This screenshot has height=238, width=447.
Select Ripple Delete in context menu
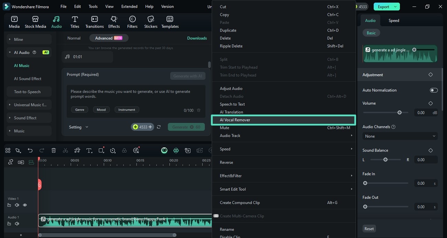point(284,46)
